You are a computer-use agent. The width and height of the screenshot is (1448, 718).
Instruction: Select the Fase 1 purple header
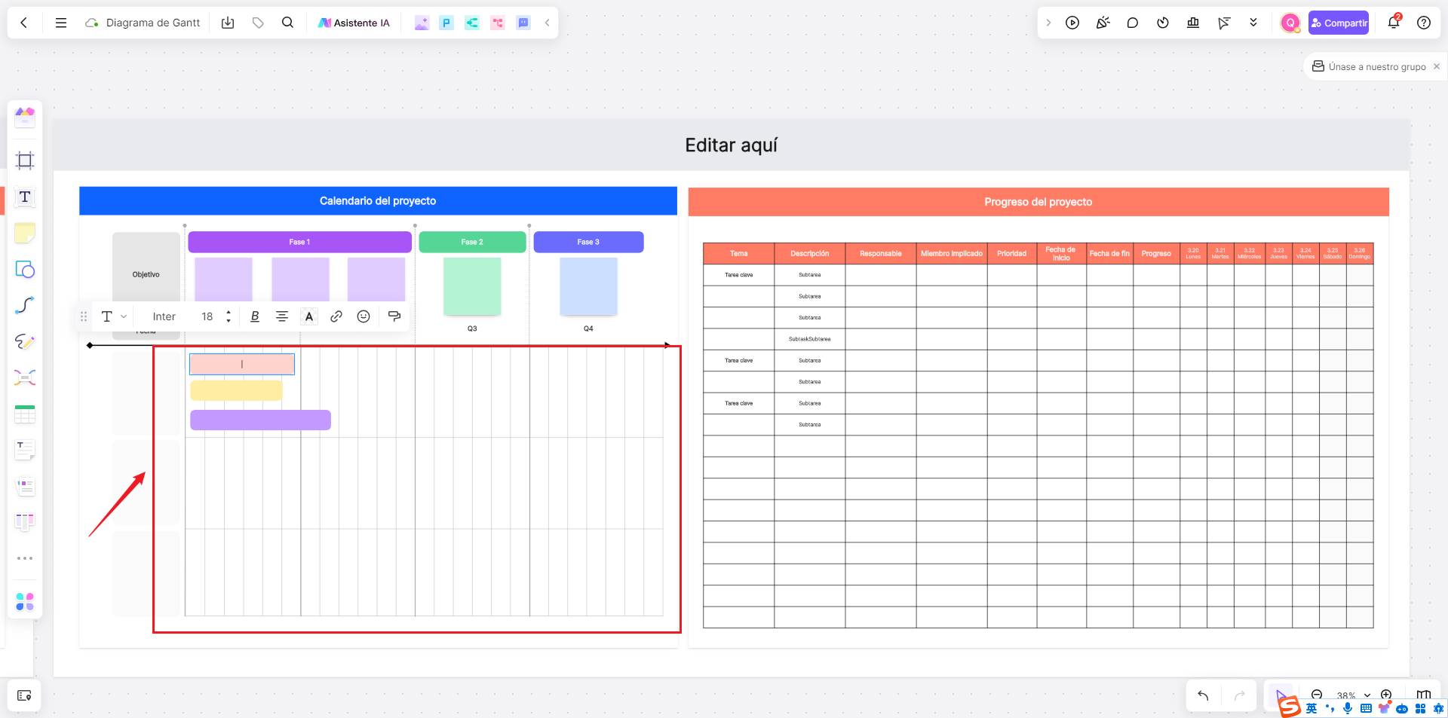click(x=299, y=242)
